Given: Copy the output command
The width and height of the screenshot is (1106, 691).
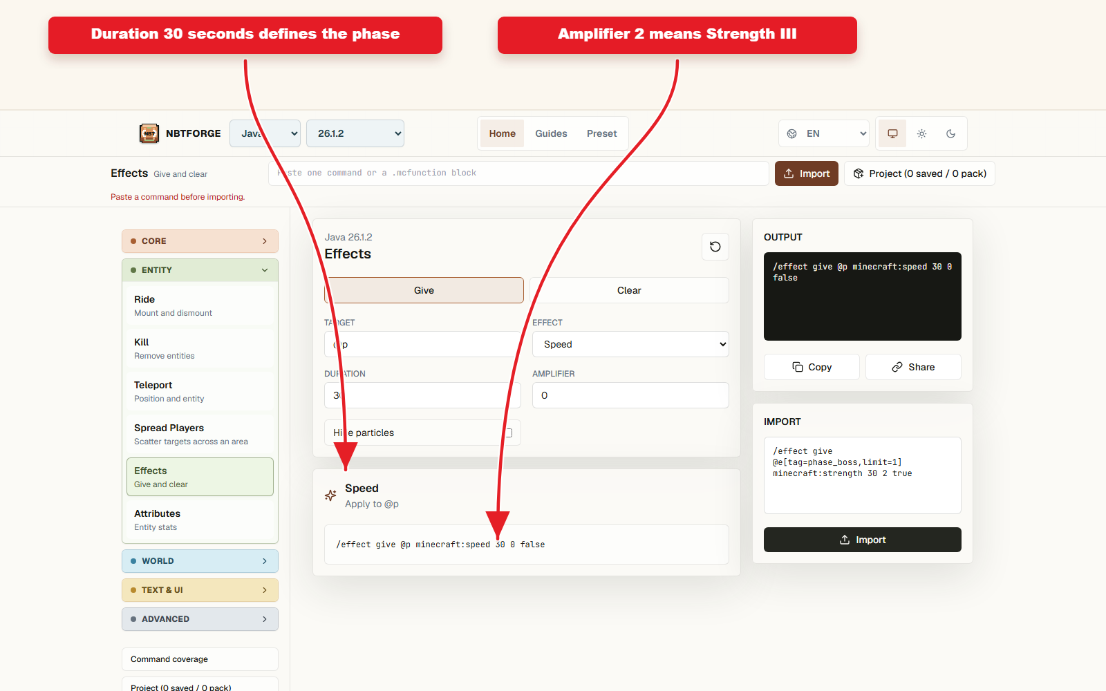Looking at the screenshot, I should coord(812,367).
